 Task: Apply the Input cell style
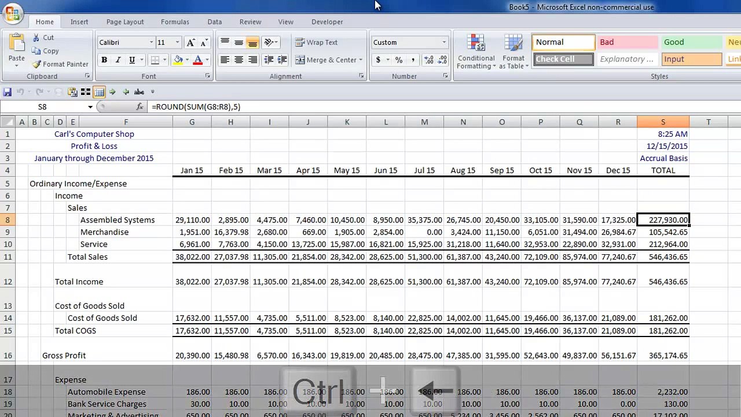692,59
